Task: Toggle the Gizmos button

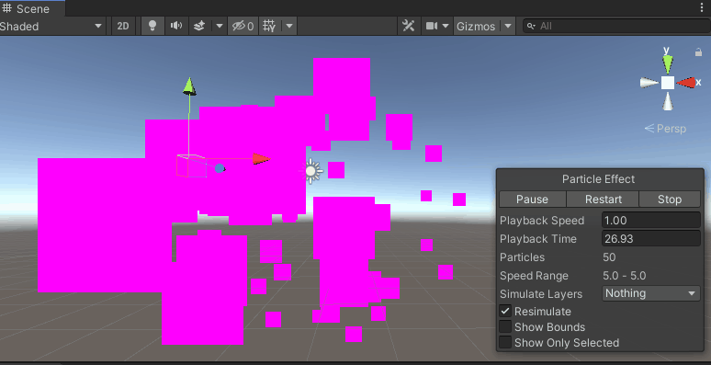Action: (476, 27)
